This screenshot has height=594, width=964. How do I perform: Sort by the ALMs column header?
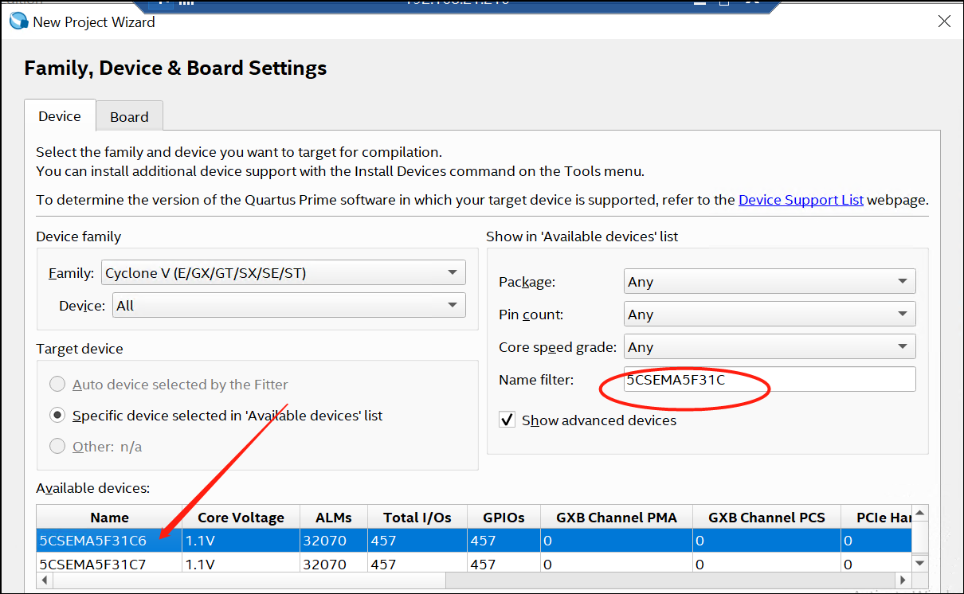[x=333, y=517]
